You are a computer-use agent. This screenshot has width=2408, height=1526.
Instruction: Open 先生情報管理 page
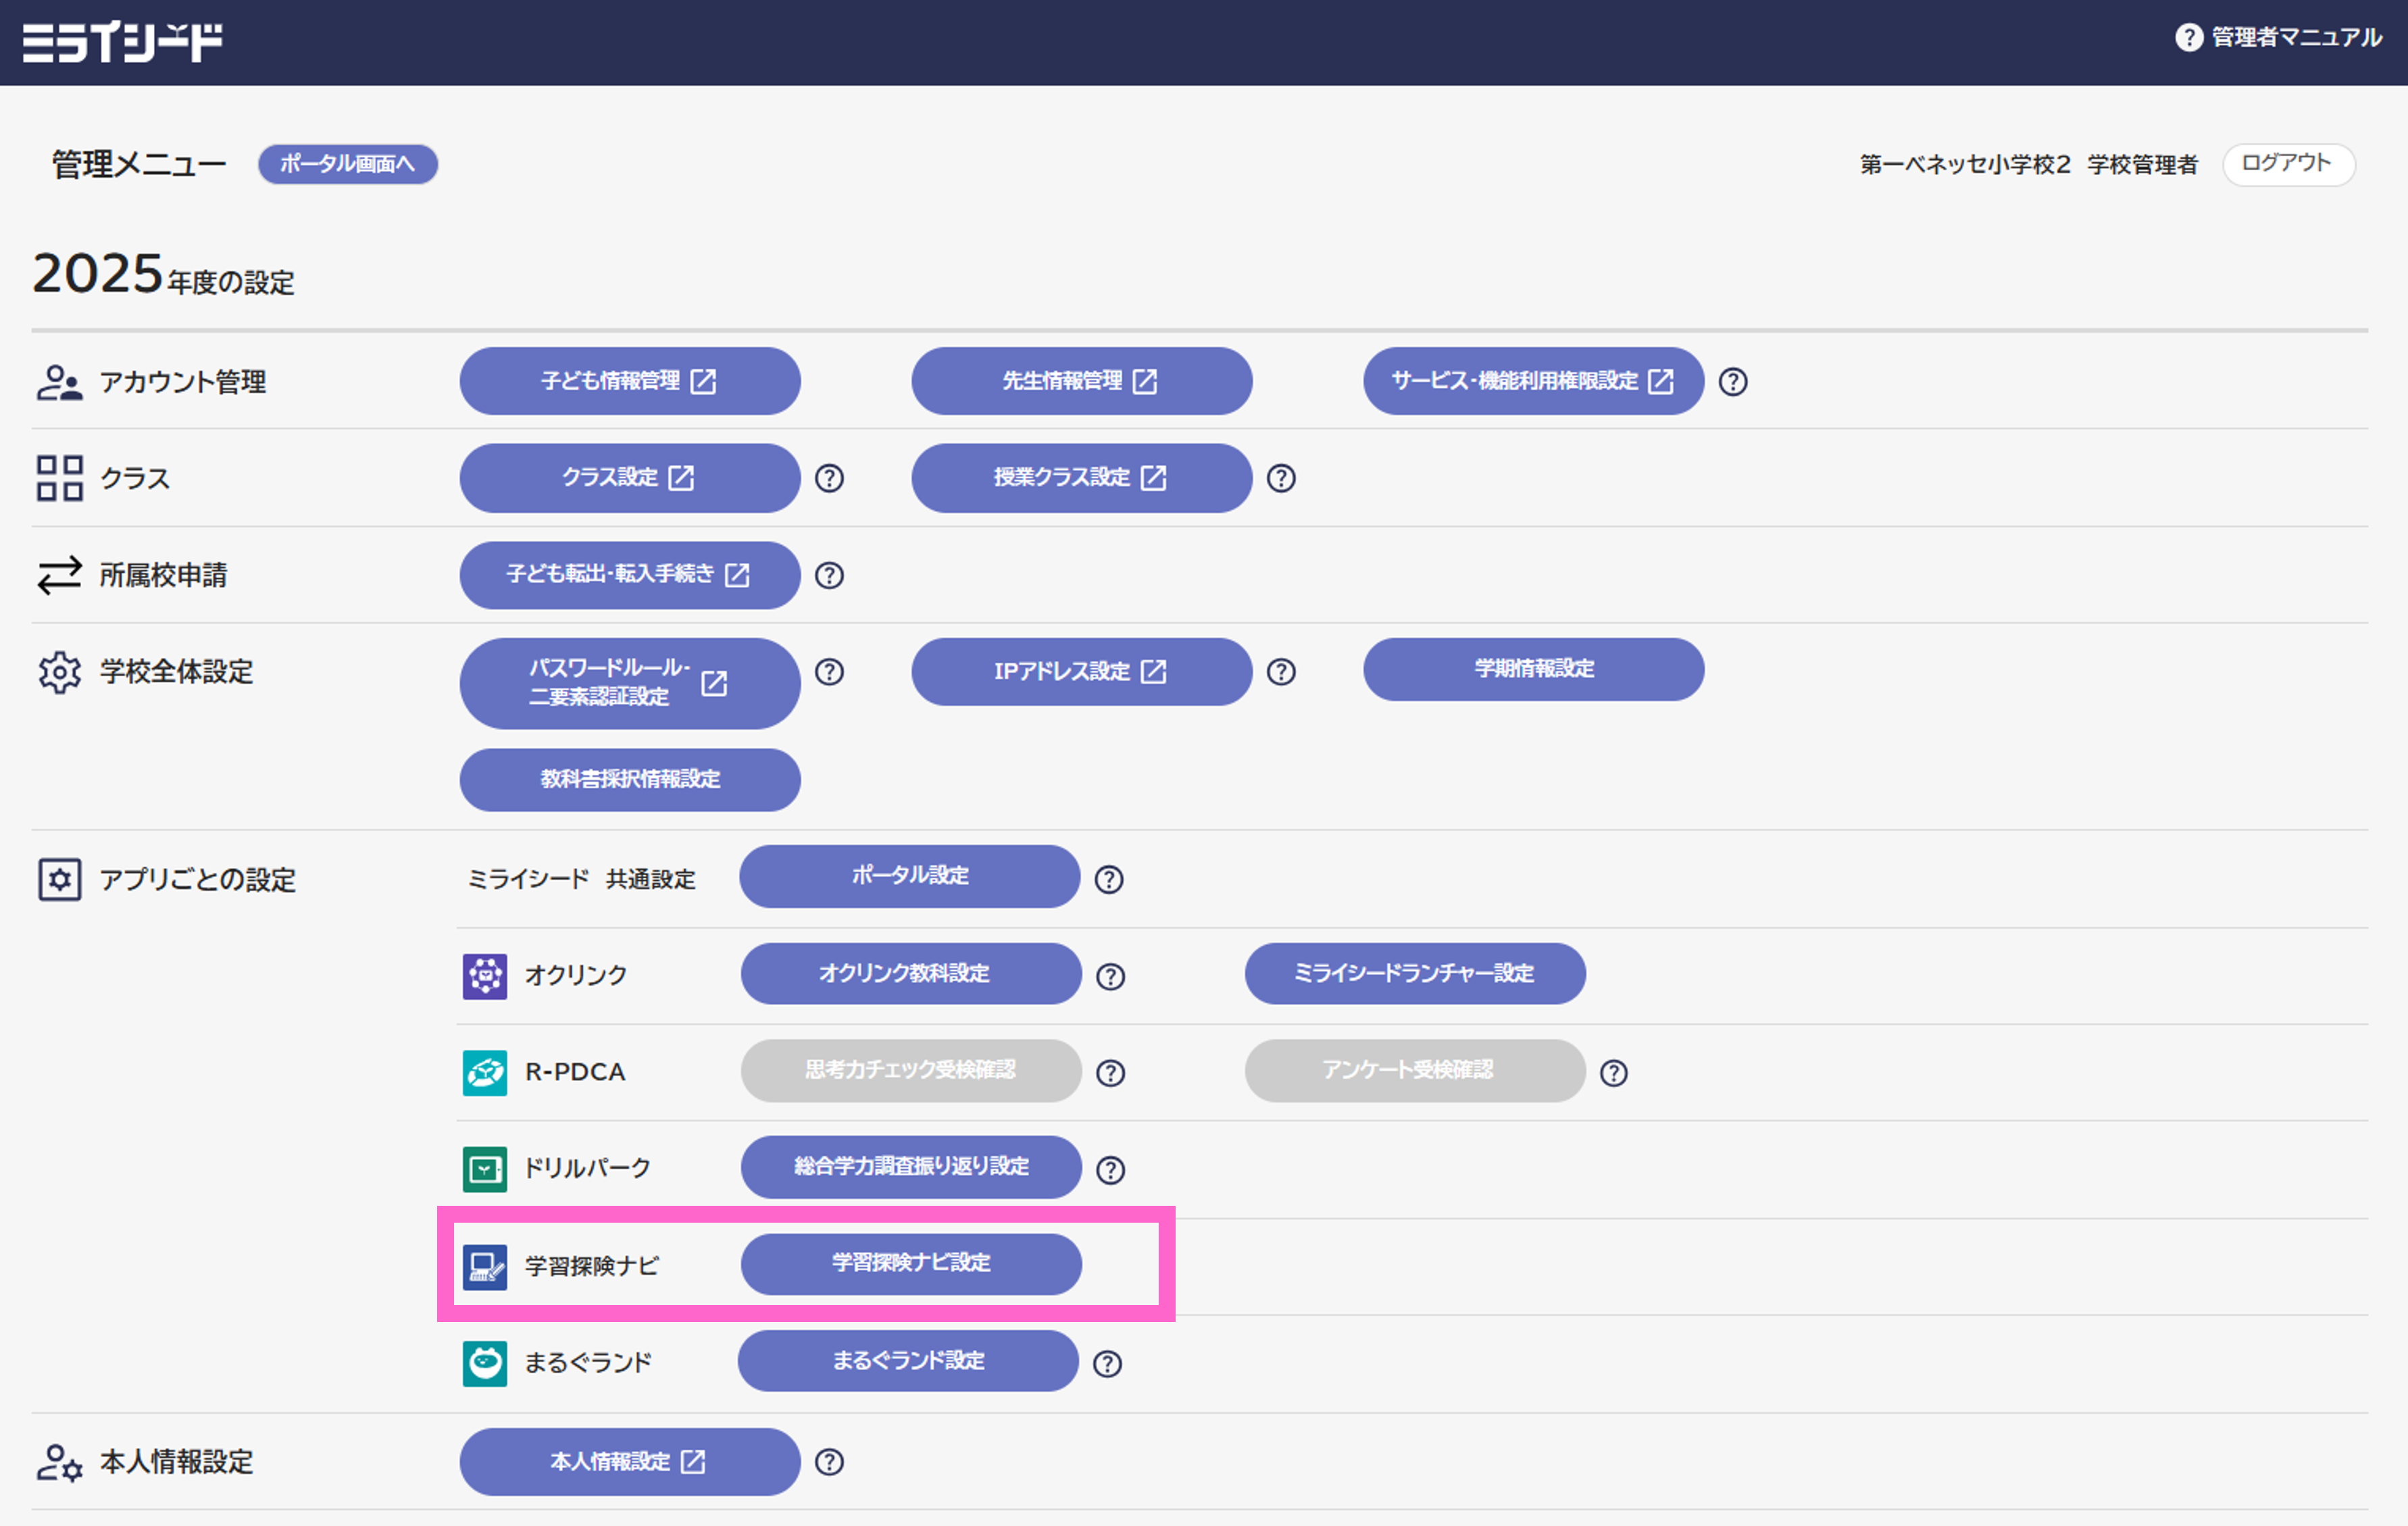[1081, 381]
